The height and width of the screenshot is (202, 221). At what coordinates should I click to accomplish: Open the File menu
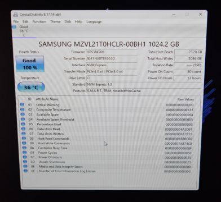coord(16,22)
